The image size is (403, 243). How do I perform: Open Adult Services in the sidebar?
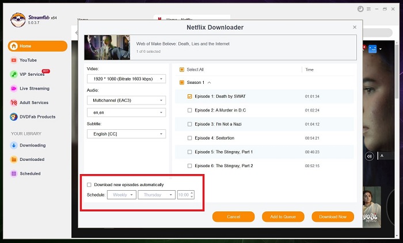pyautogui.click(x=34, y=102)
